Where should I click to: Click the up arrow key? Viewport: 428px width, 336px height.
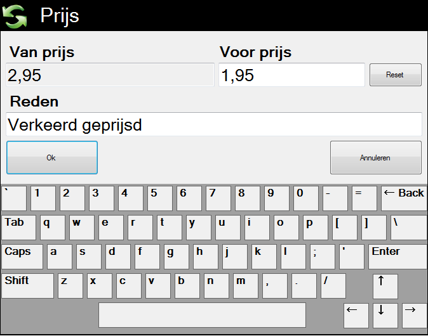tap(385, 287)
